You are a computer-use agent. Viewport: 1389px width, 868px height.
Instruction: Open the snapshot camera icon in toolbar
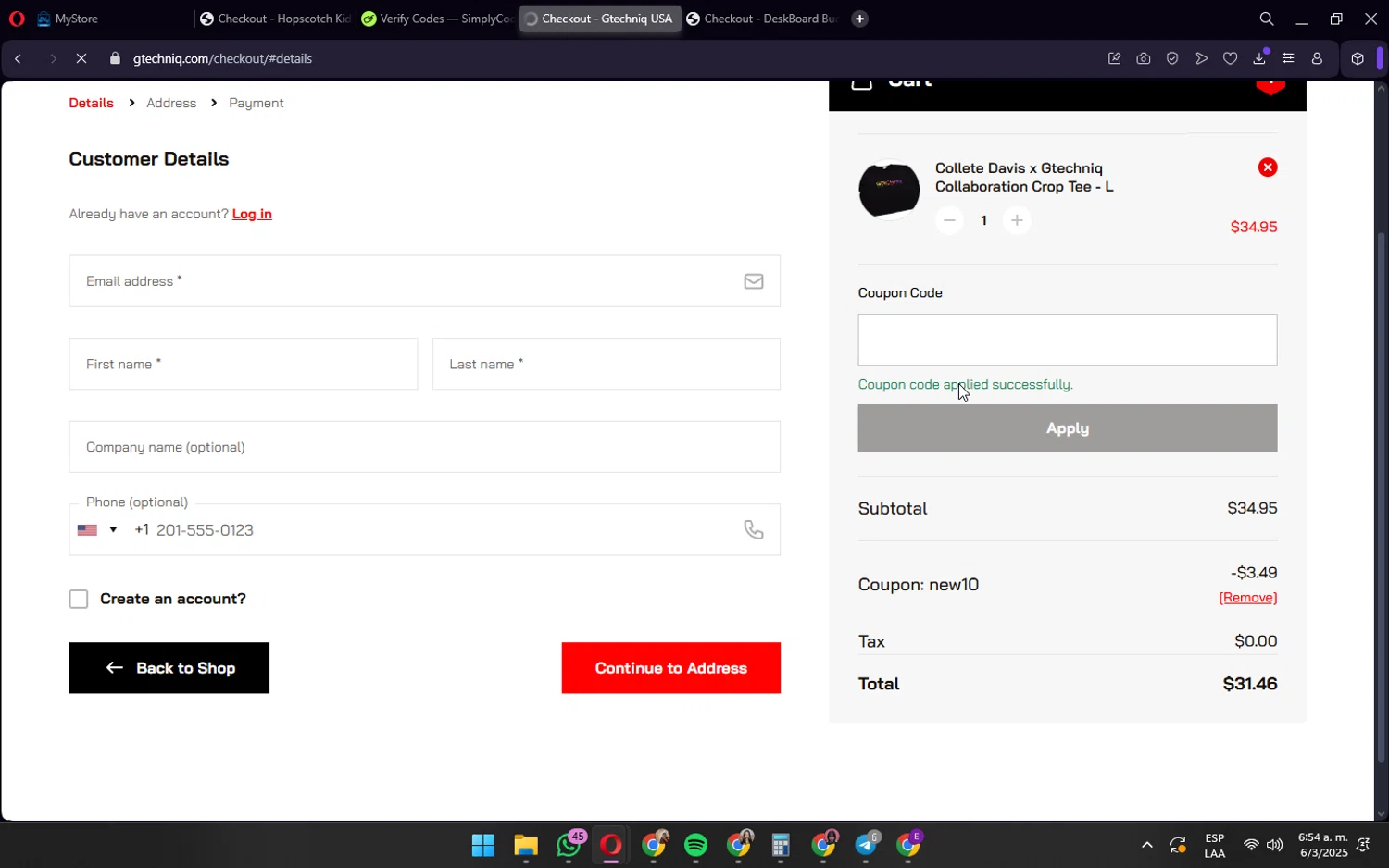(x=1144, y=58)
